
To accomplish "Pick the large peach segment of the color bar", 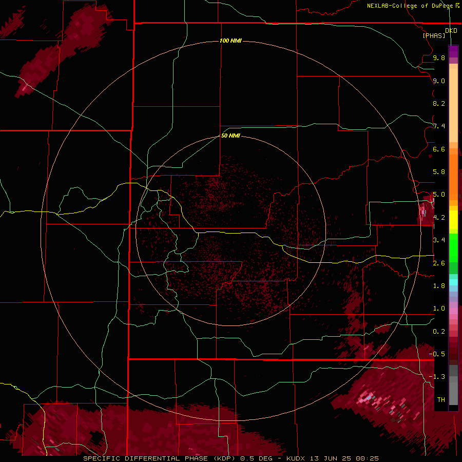I will [453, 106].
